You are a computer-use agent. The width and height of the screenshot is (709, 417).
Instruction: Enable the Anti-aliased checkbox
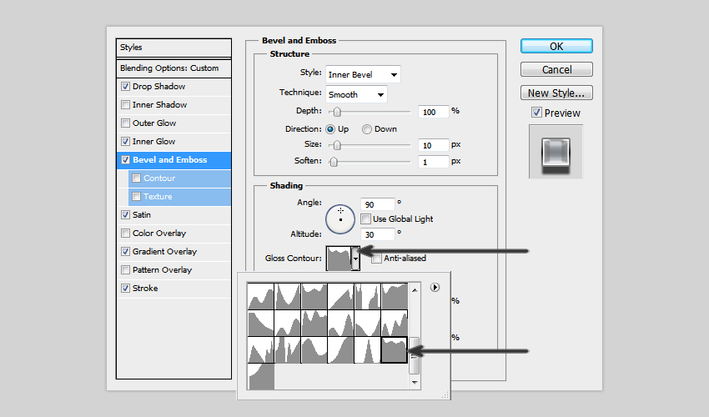coord(376,259)
